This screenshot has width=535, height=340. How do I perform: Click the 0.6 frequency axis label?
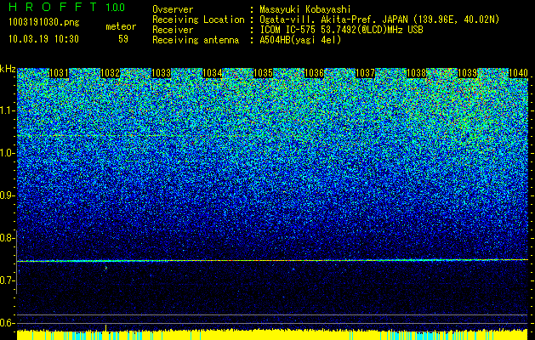click(x=8, y=323)
